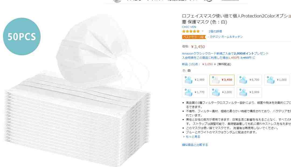The width and height of the screenshot is (291, 167).
Task: Pick the ¥1,770 mask variant
Action: point(195,93)
